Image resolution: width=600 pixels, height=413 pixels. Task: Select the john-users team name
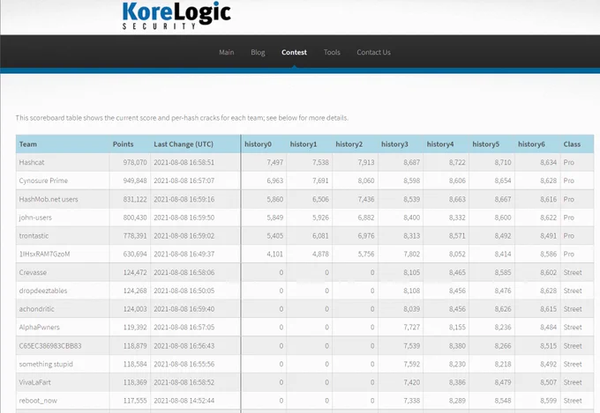(x=35, y=218)
